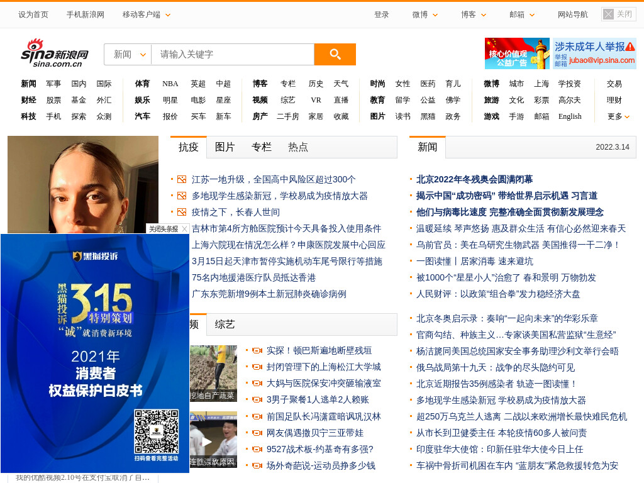Switch to the 图片 tab

click(x=225, y=147)
